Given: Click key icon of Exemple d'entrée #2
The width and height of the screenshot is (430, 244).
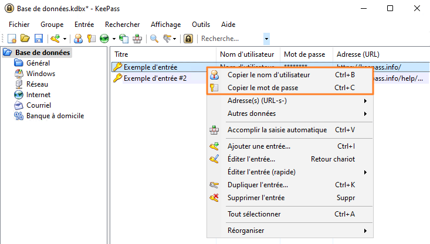Looking at the screenshot, I should (118, 78).
